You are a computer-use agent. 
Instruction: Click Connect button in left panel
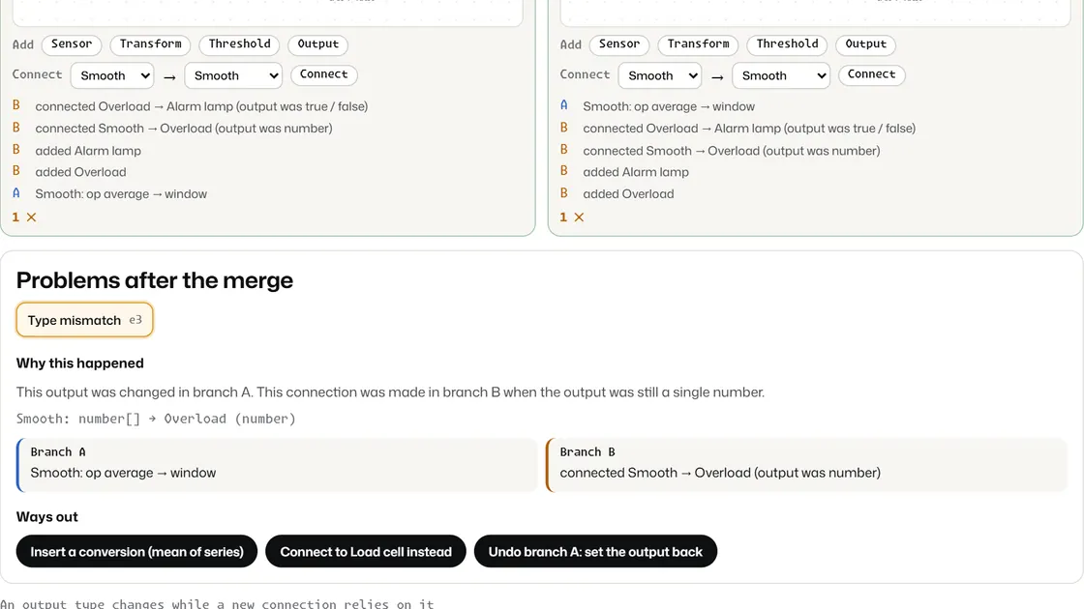pos(323,74)
